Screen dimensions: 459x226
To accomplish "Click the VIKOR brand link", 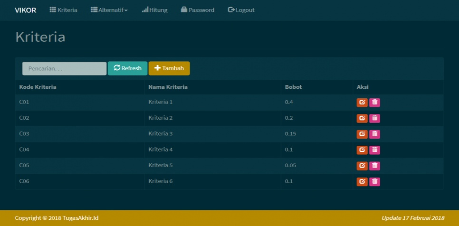I will [x=25, y=10].
